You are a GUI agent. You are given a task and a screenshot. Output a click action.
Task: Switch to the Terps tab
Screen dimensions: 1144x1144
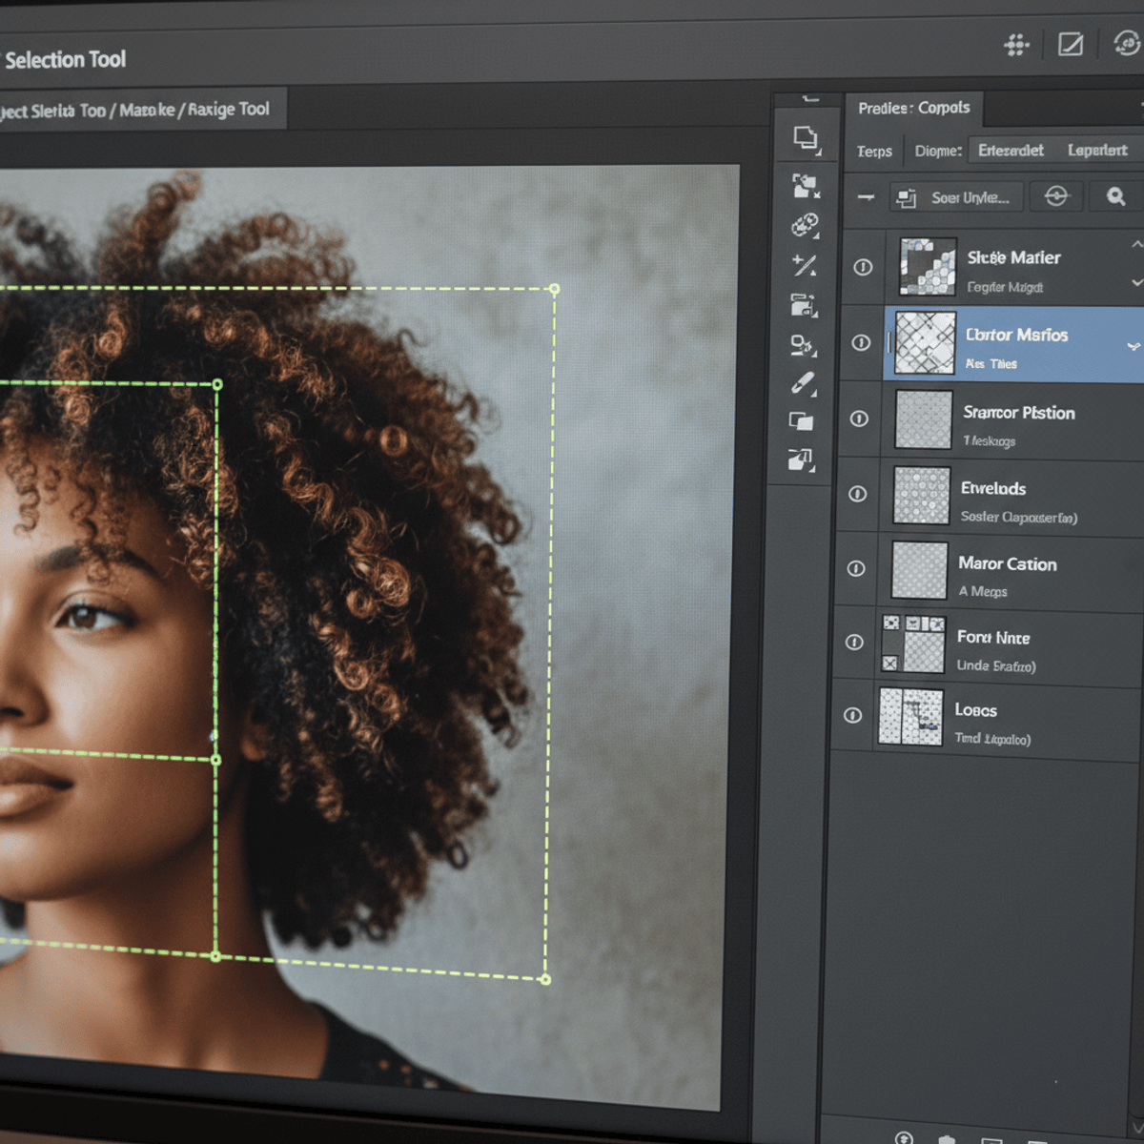pos(874,151)
